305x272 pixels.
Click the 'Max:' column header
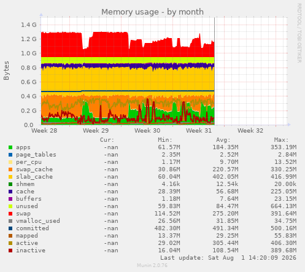pos(281,140)
